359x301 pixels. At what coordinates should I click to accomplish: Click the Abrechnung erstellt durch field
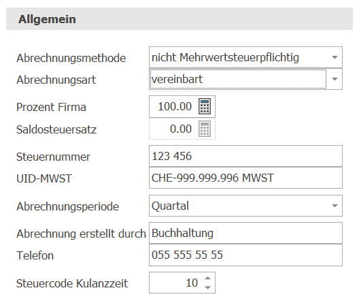[245, 233]
